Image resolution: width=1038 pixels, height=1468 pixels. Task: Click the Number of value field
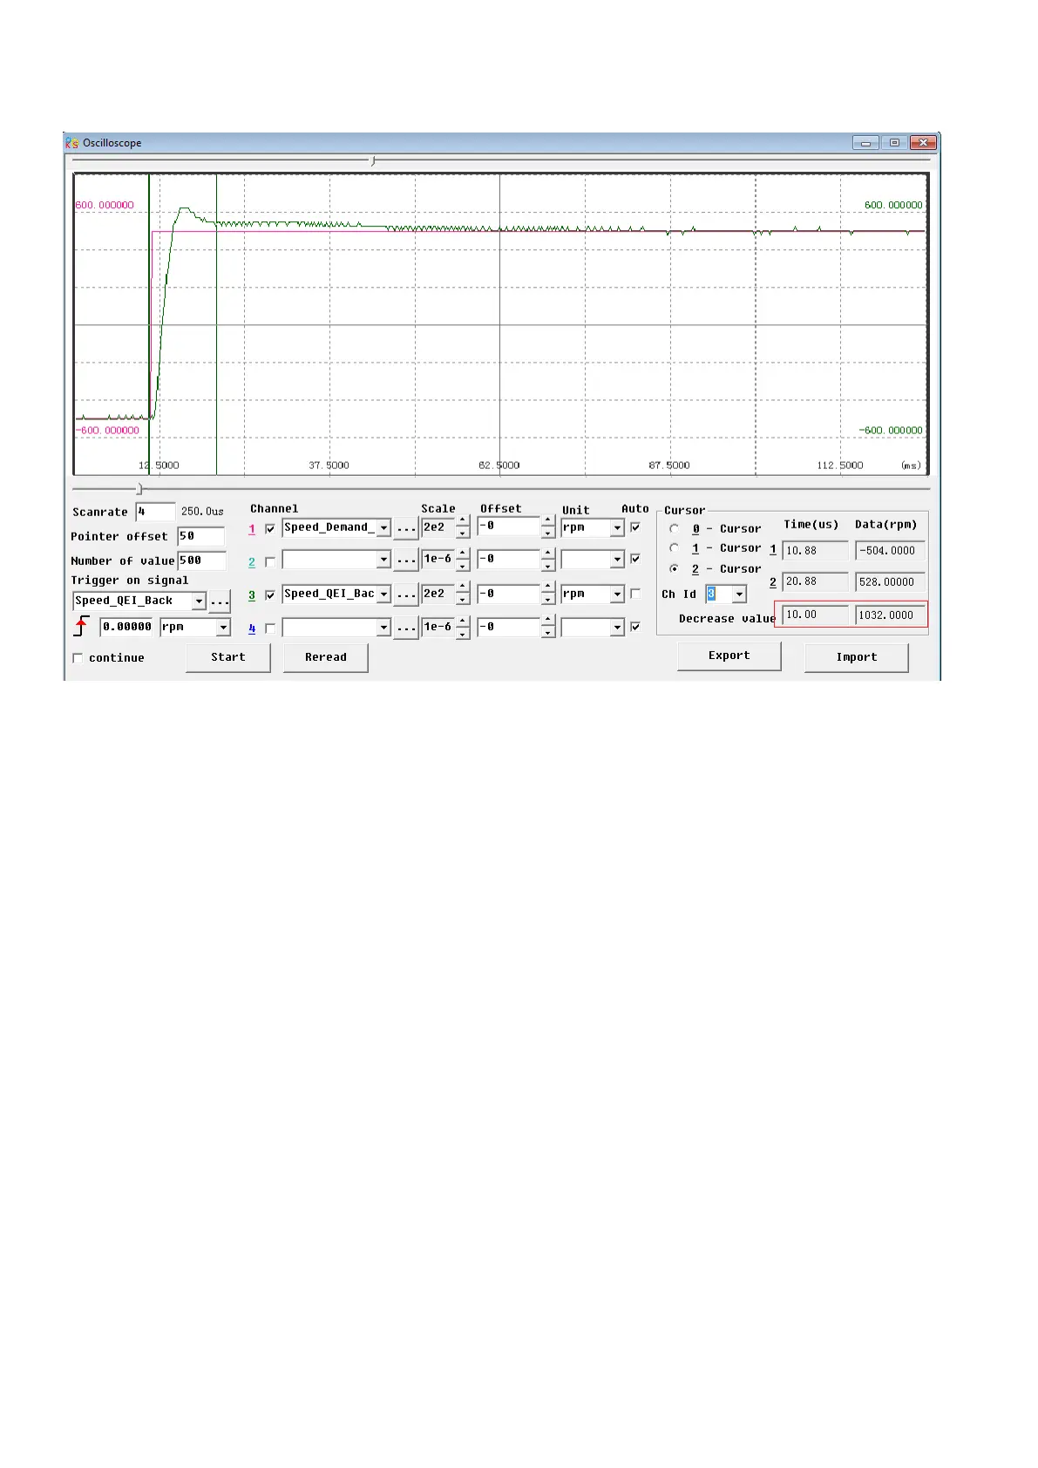[202, 561]
